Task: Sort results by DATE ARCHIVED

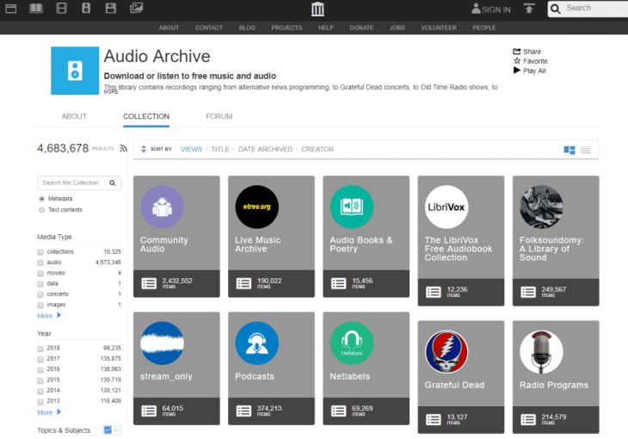Action: (266, 149)
